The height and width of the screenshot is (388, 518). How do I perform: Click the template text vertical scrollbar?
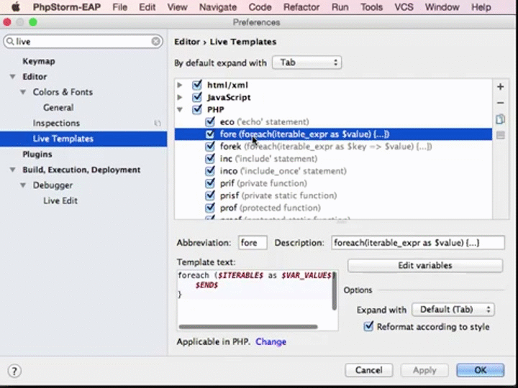pos(334,291)
